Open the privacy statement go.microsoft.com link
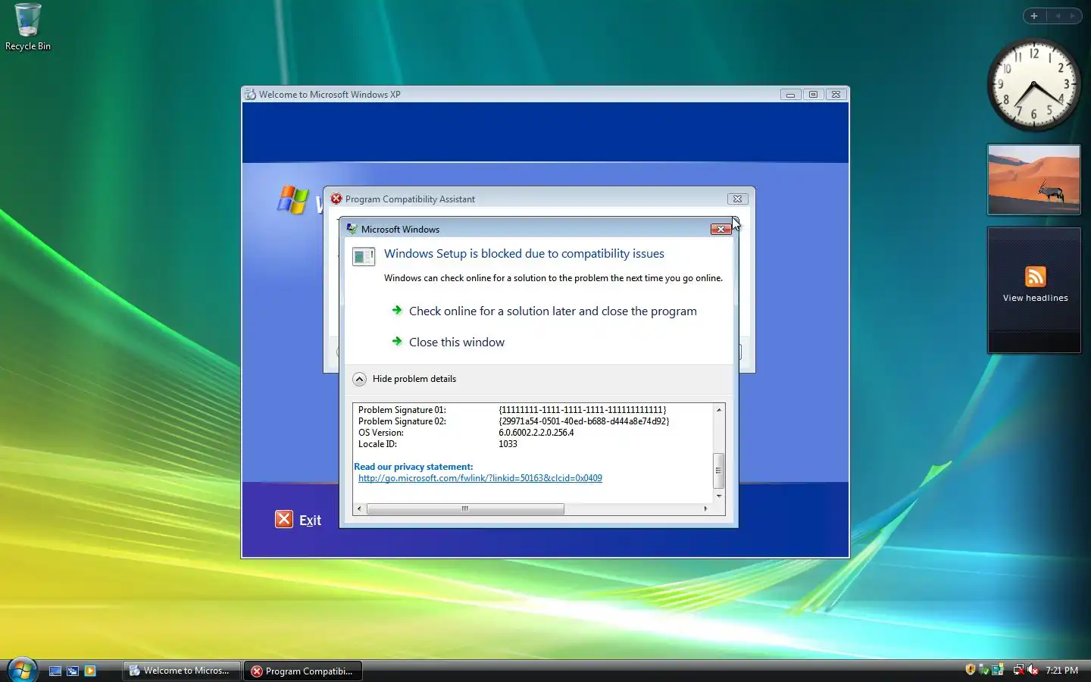Viewport: 1091px width, 682px height. (480, 478)
